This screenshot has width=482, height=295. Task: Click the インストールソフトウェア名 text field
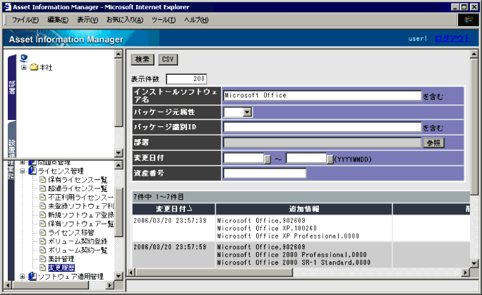coord(322,95)
